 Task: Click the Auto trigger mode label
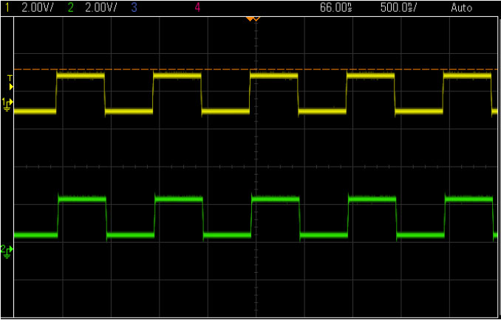461,7
